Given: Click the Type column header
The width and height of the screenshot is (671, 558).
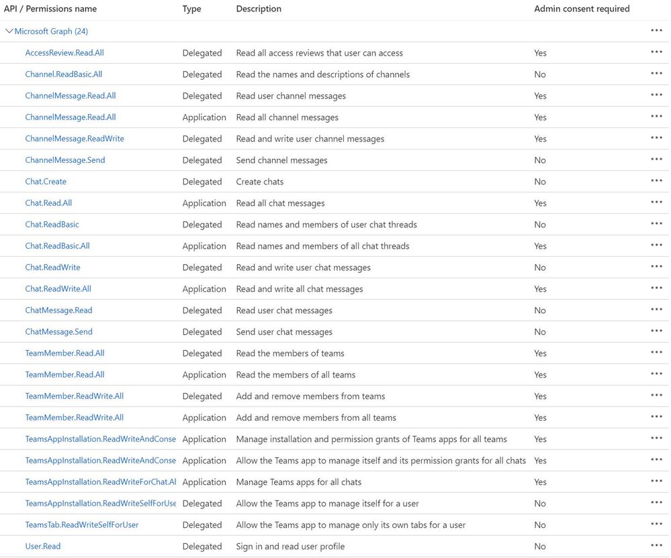Looking at the screenshot, I should (191, 9).
